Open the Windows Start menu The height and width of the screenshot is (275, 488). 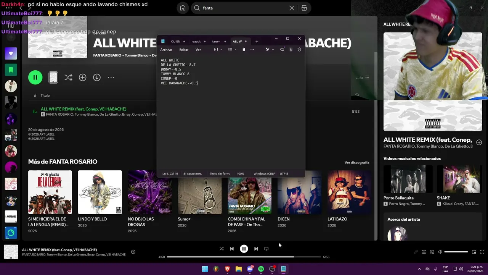point(205,269)
